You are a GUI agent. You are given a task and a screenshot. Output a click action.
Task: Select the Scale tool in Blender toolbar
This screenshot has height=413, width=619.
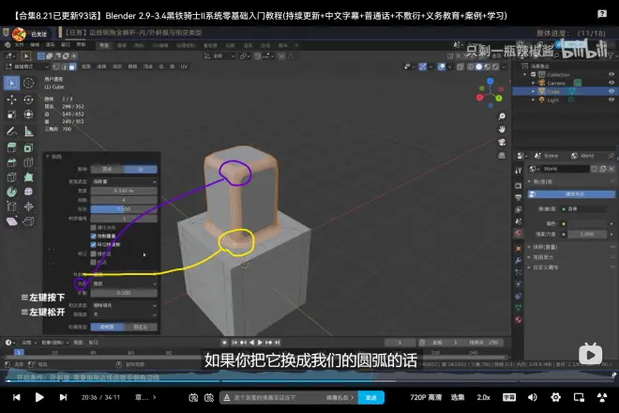pos(11,115)
